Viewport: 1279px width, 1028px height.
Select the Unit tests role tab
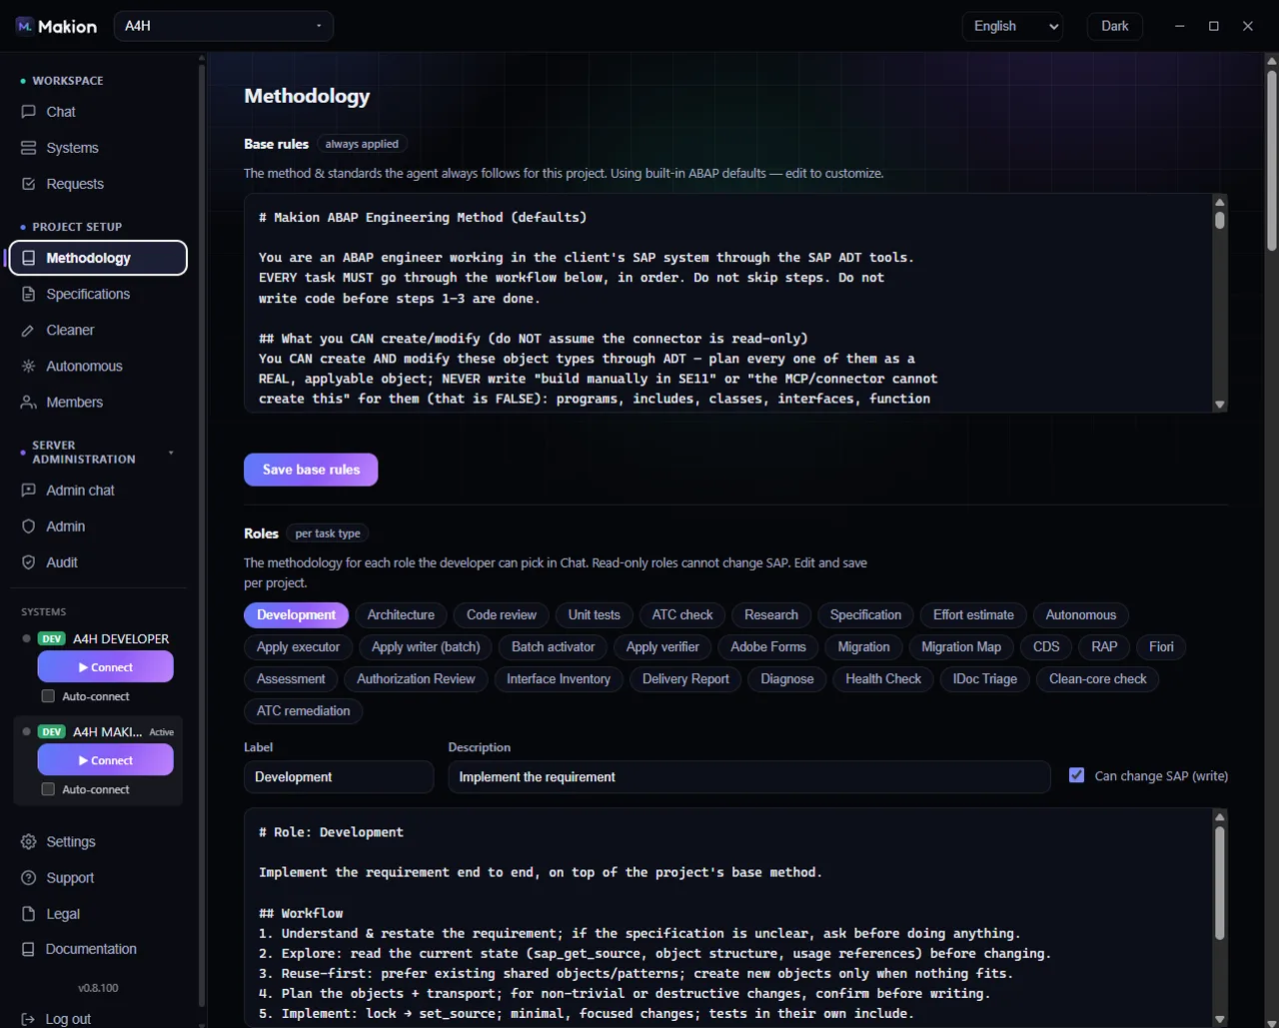(x=595, y=615)
